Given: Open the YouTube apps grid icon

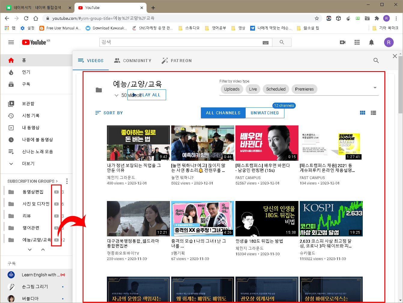Looking at the screenshot, I should point(357,42).
